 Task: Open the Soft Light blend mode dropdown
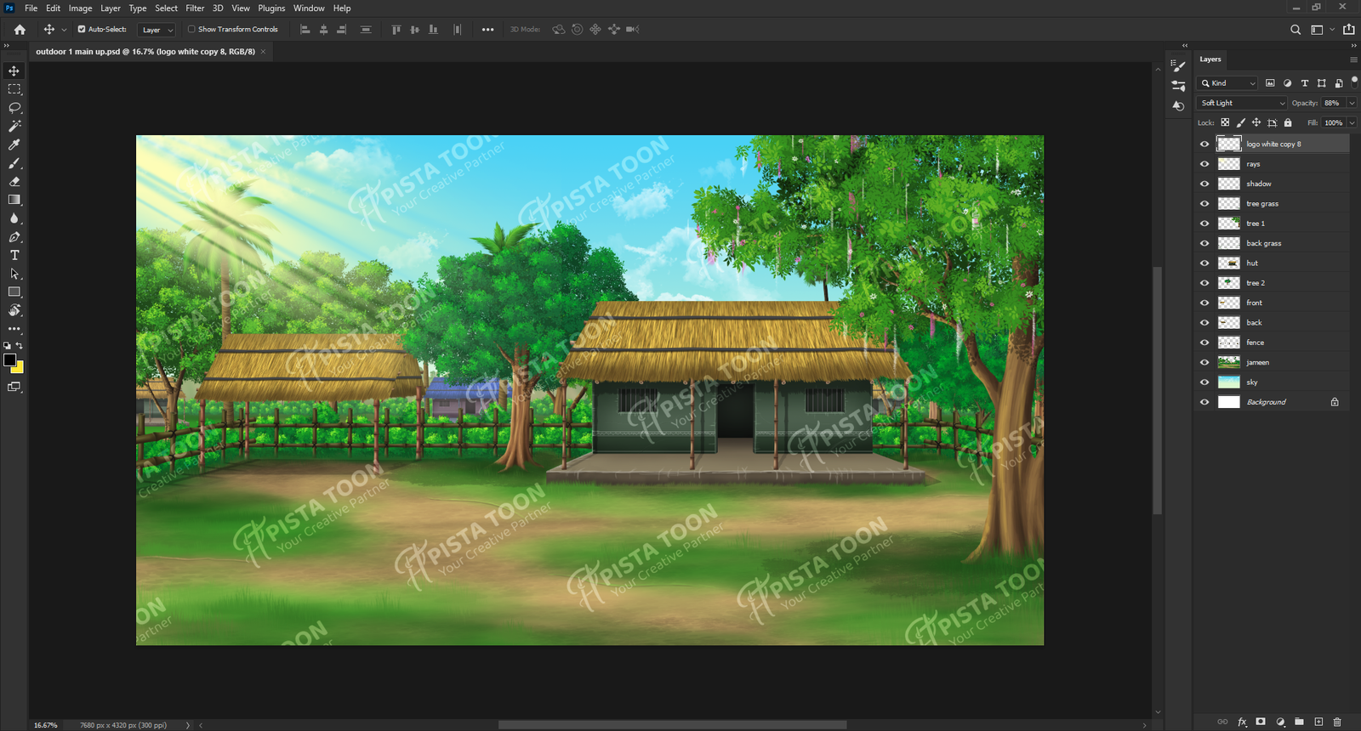1242,103
